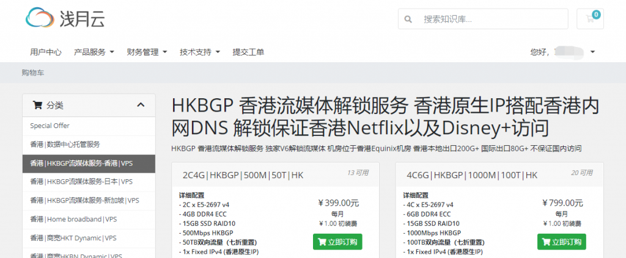Screen dimensions: 626x258
Task: Open the 提交工单 menu item
Action: click(x=248, y=52)
